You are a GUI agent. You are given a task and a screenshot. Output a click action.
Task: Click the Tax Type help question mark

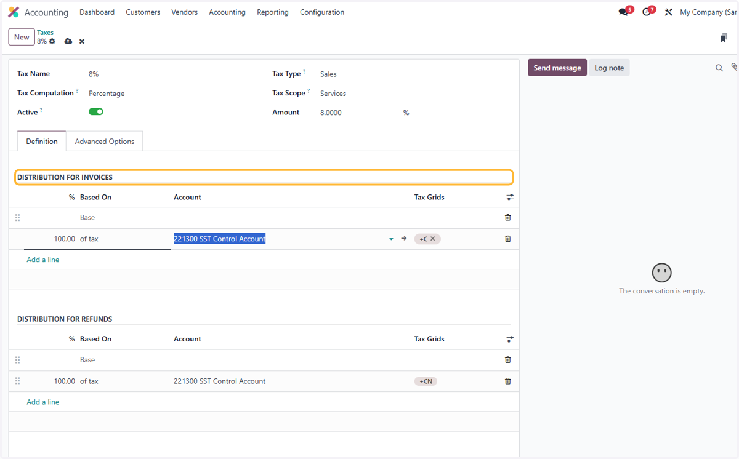click(x=304, y=72)
